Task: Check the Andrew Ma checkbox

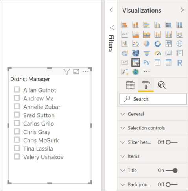Action: click(17, 98)
